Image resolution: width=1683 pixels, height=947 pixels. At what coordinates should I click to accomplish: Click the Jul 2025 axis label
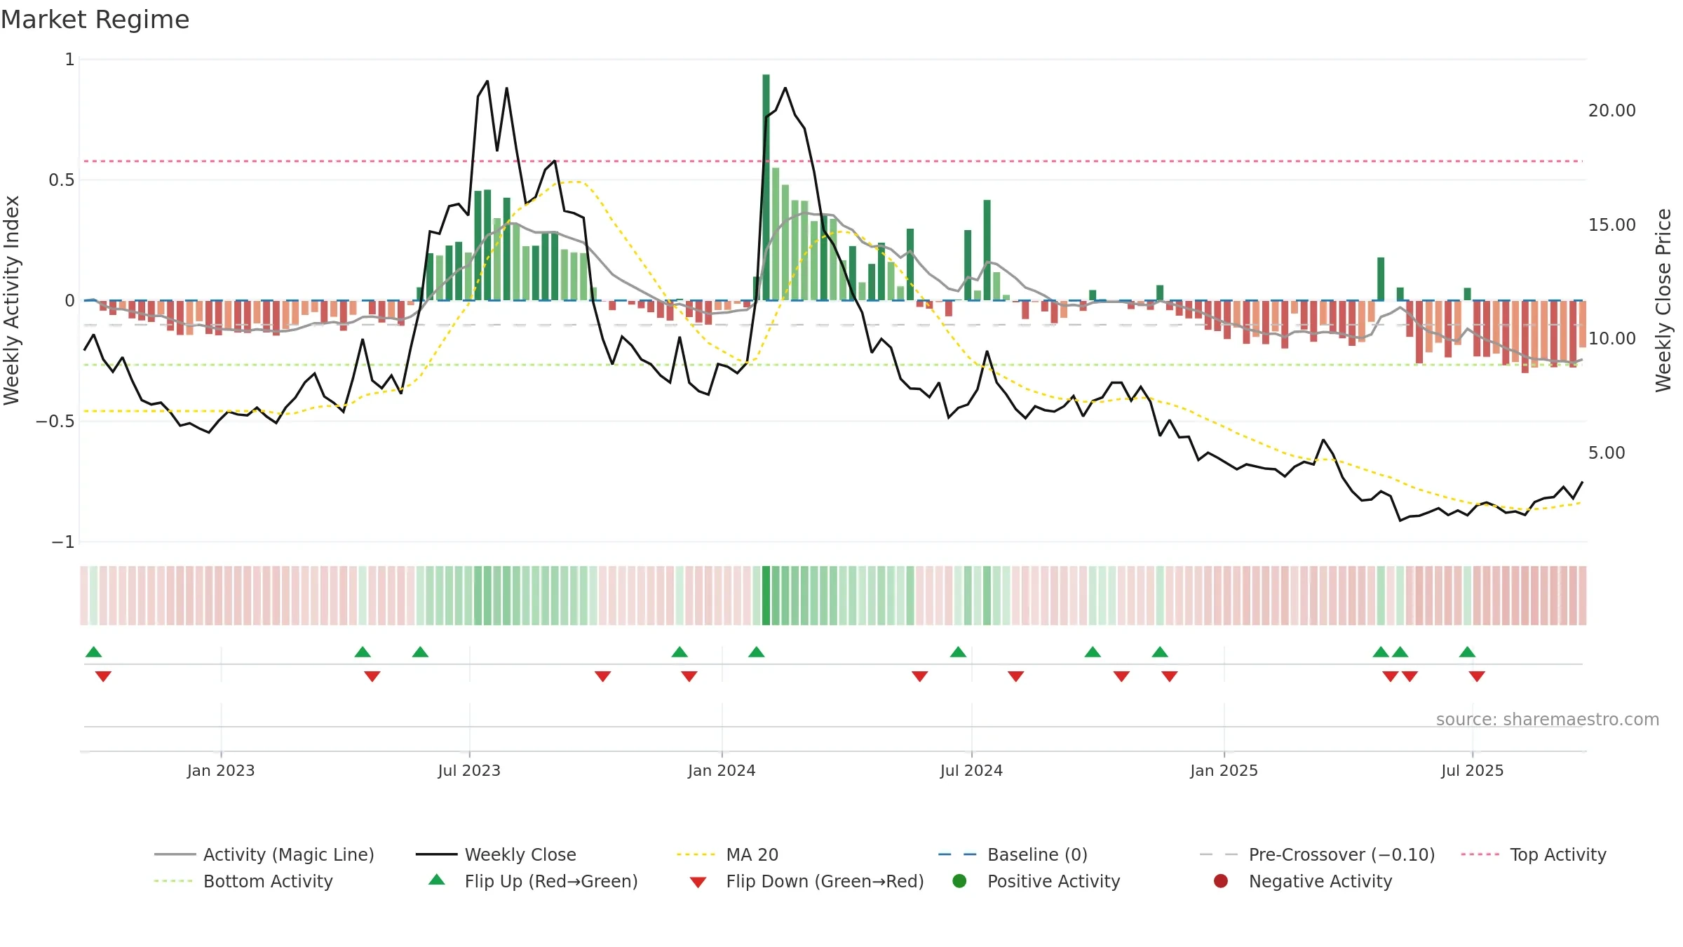coord(1472,770)
